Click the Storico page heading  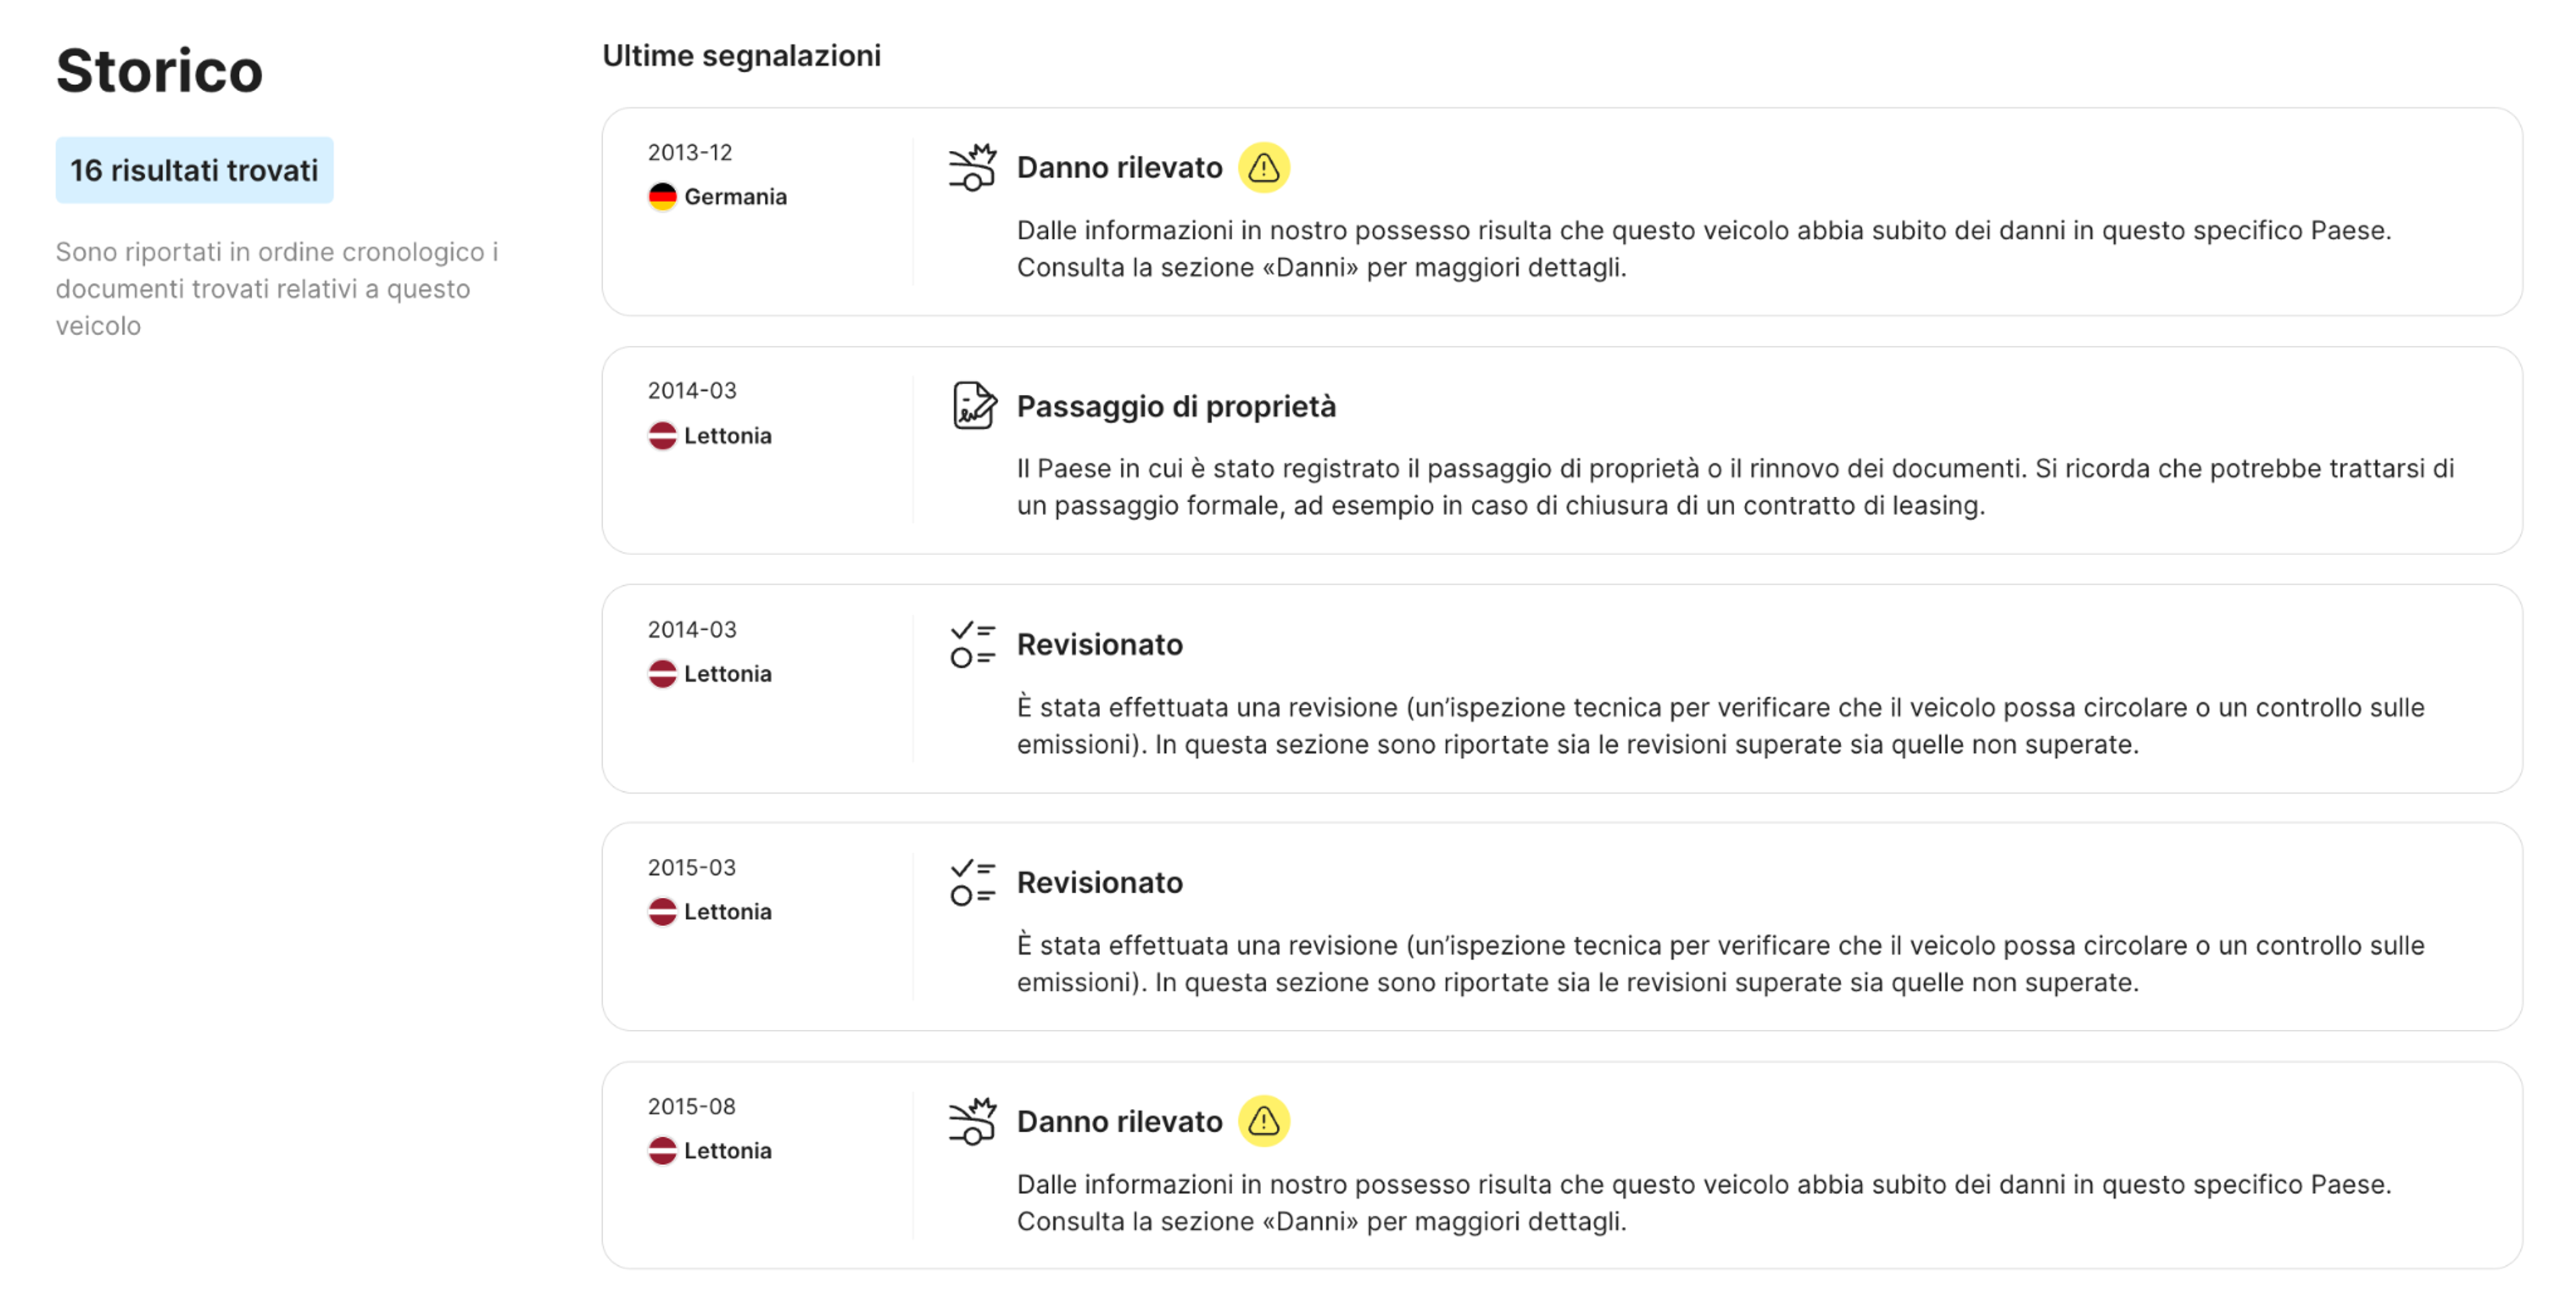pyautogui.click(x=159, y=69)
